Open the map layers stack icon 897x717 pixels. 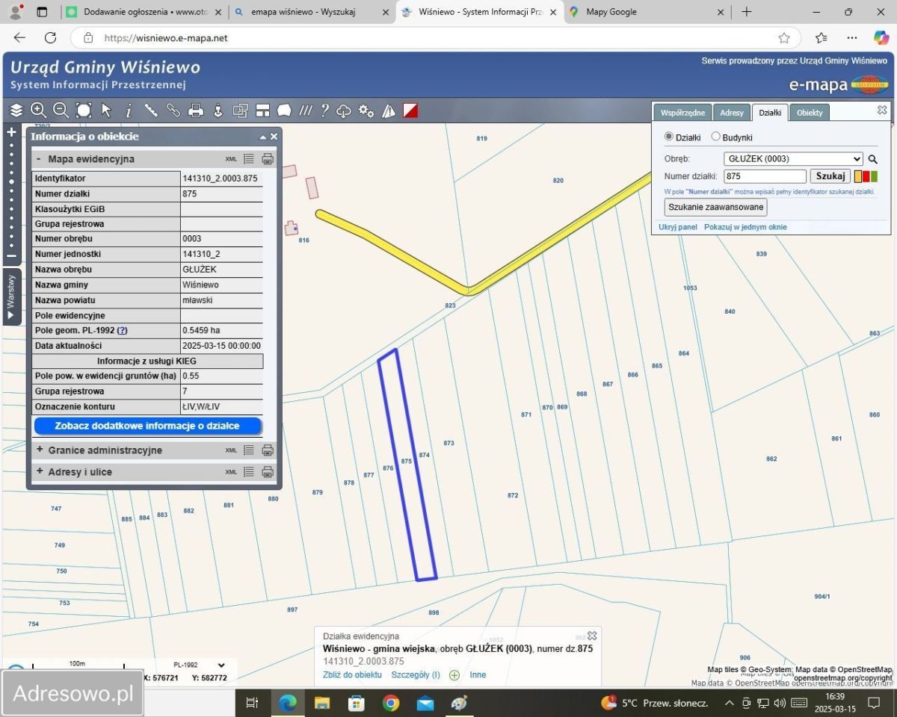16,111
